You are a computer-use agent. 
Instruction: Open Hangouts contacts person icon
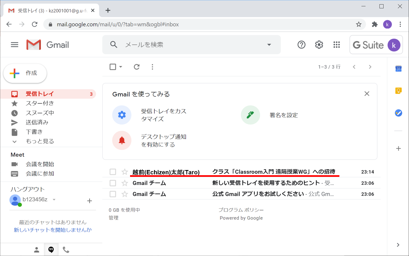[x=37, y=250]
